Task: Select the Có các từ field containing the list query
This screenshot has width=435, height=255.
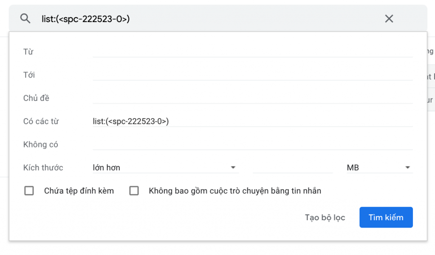Action: [x=170, y=121]
